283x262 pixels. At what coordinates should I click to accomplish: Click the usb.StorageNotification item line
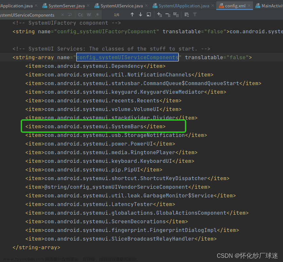tap(116, 135)
